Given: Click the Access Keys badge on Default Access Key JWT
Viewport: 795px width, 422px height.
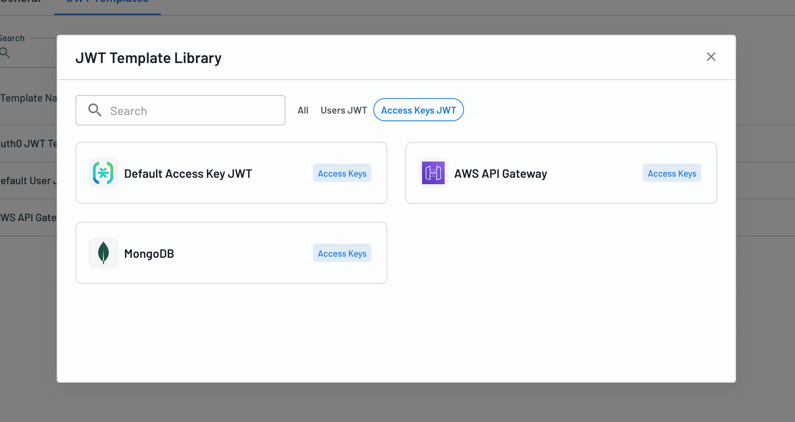Looking at the screenshot, I should (x=342, y=173).
